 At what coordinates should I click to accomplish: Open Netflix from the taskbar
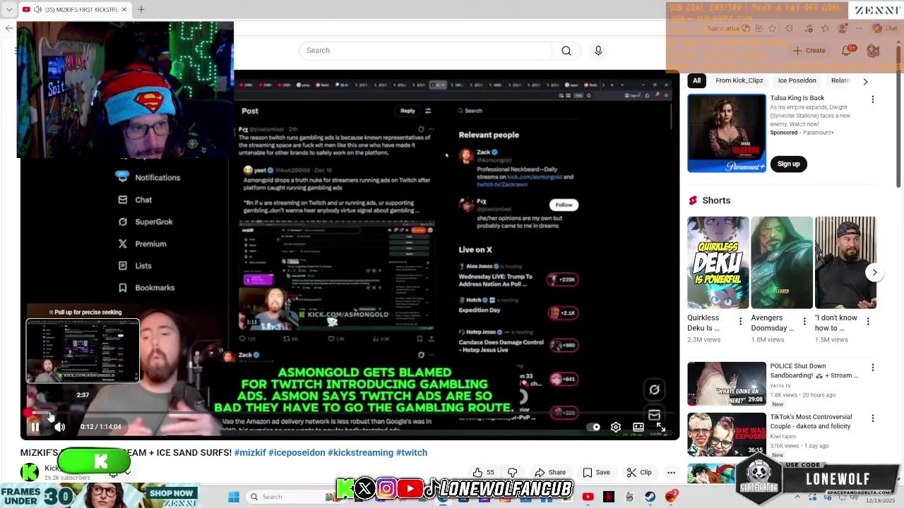tap(609, 497)
